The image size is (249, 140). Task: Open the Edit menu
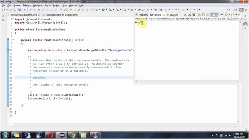[9, 5]
